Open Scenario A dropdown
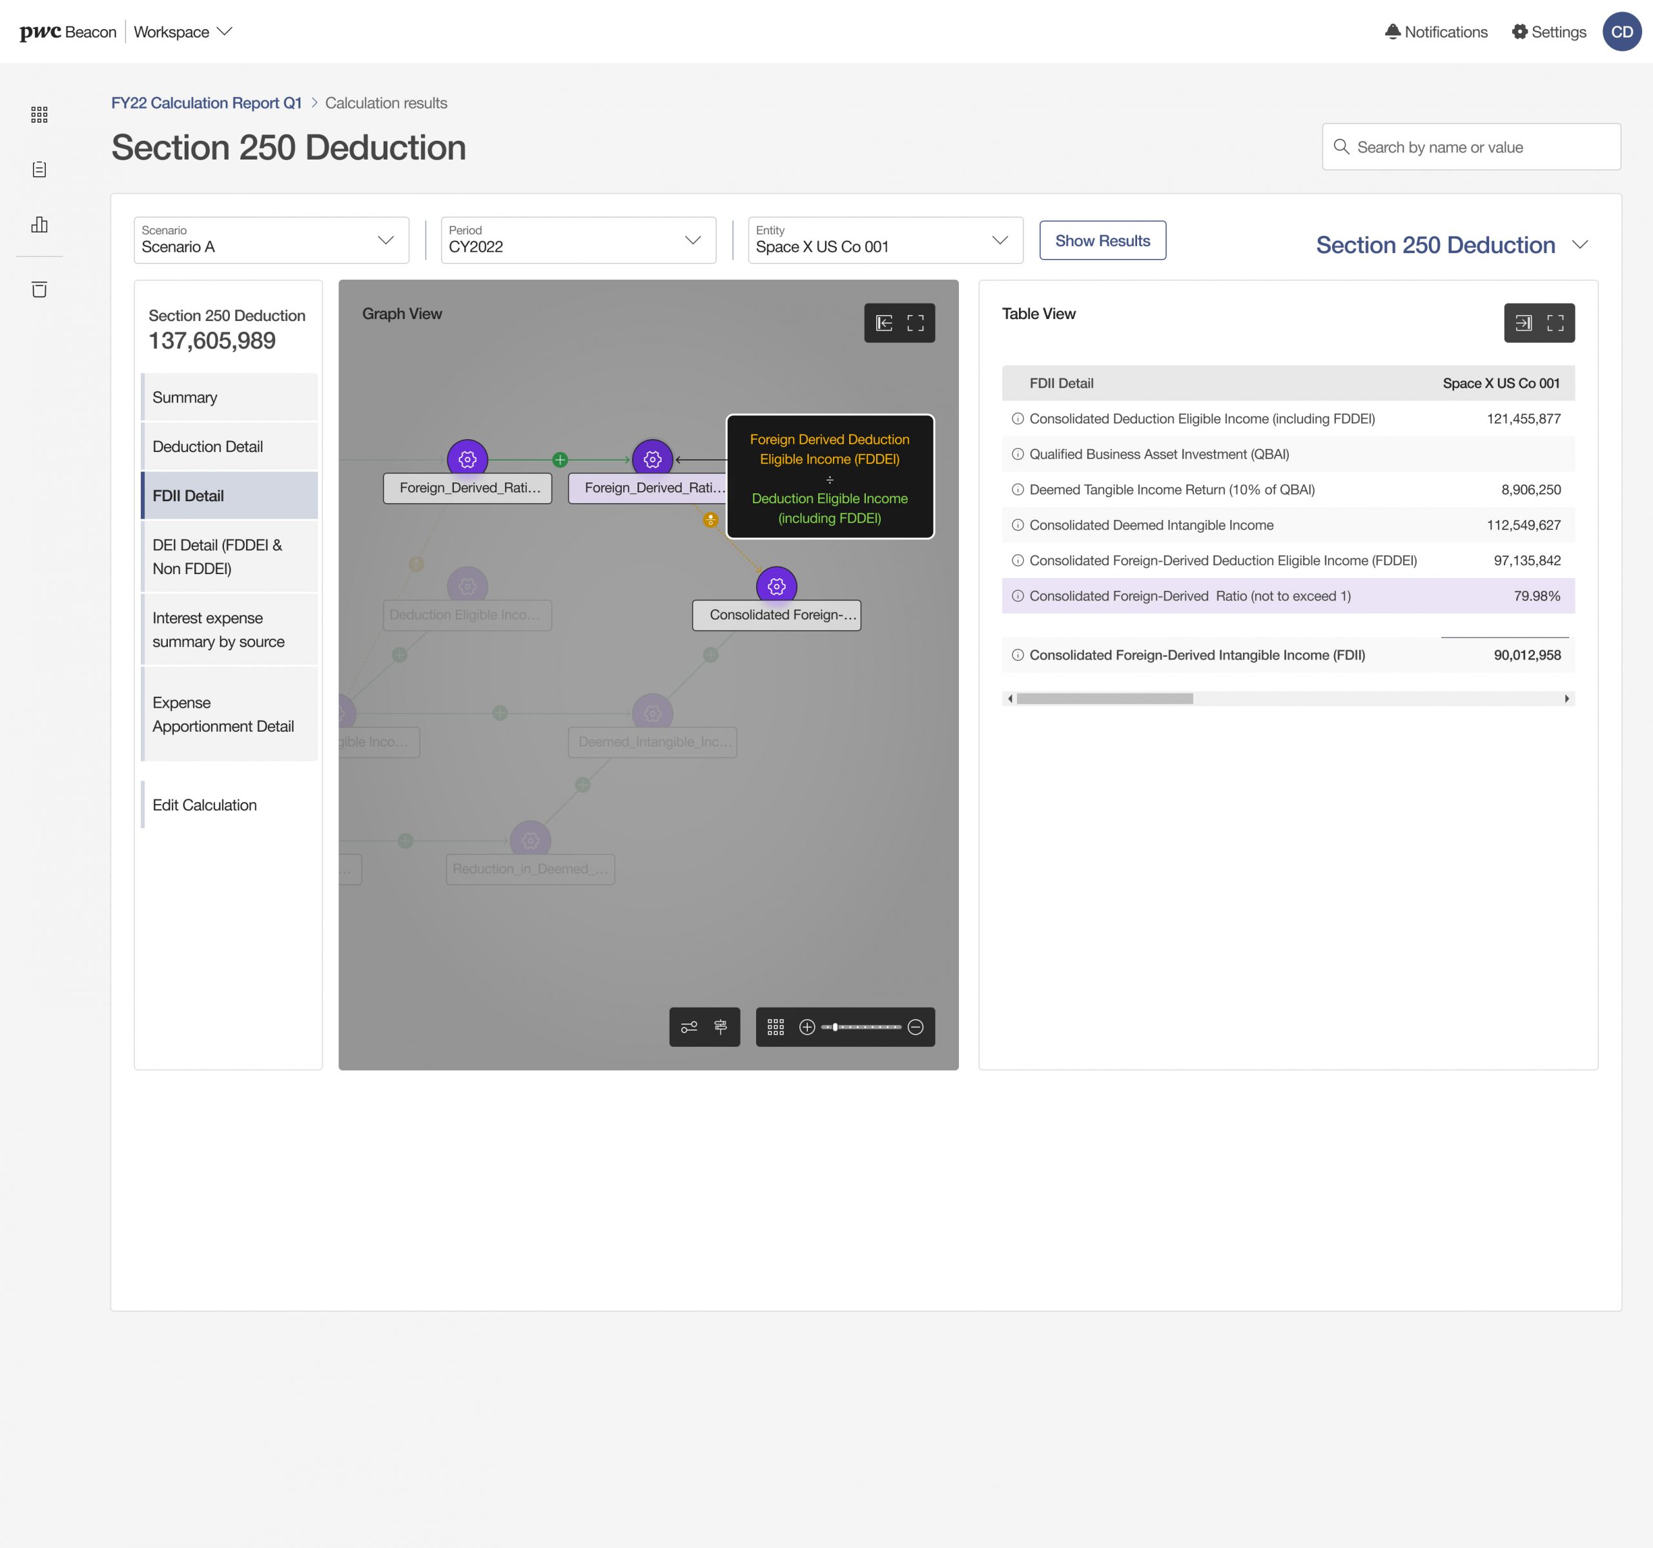Screen dimensions: 1653x1548 tap(271, 240)
